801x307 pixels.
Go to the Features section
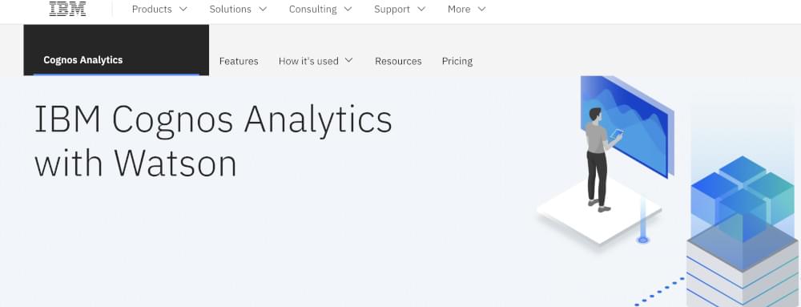[239, 61]
